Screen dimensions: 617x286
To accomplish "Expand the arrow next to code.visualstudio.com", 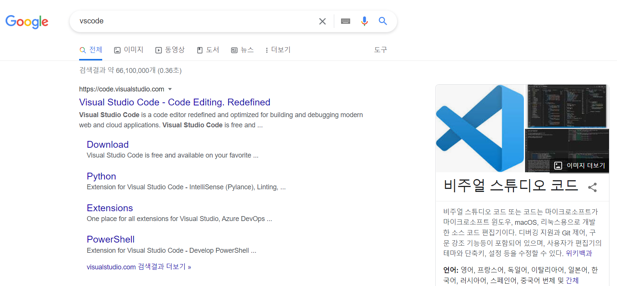I will click(x=170, y=89).
